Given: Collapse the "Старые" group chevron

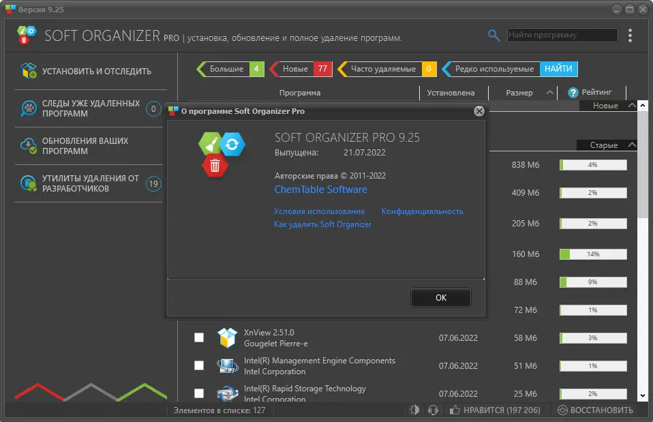Looking at the screenshot, I should pyautogui.click(x=632, y=145).
